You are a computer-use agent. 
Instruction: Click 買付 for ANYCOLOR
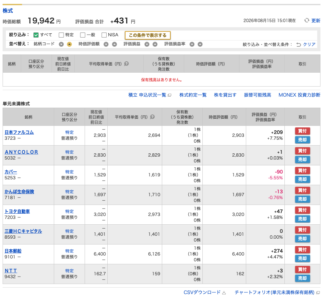[x=302, y=151]
